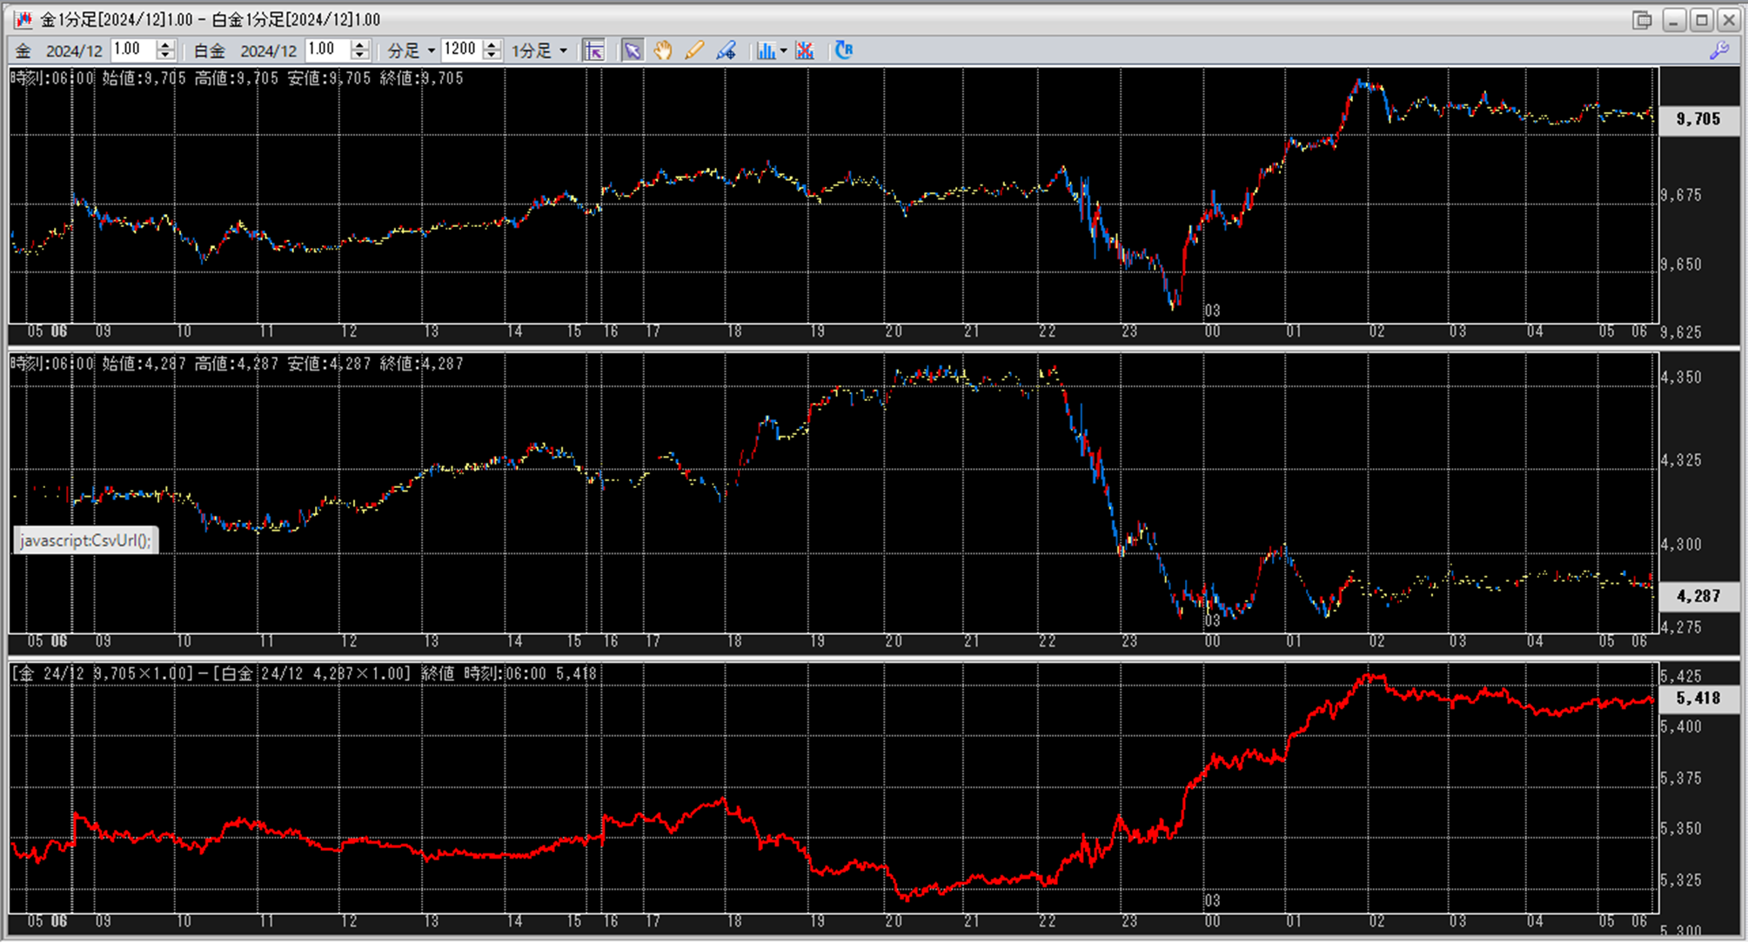Select the pencil trendline drawing tool
Image resolution: width=1748 pixels, height=943 pixels.
point(693,50)
